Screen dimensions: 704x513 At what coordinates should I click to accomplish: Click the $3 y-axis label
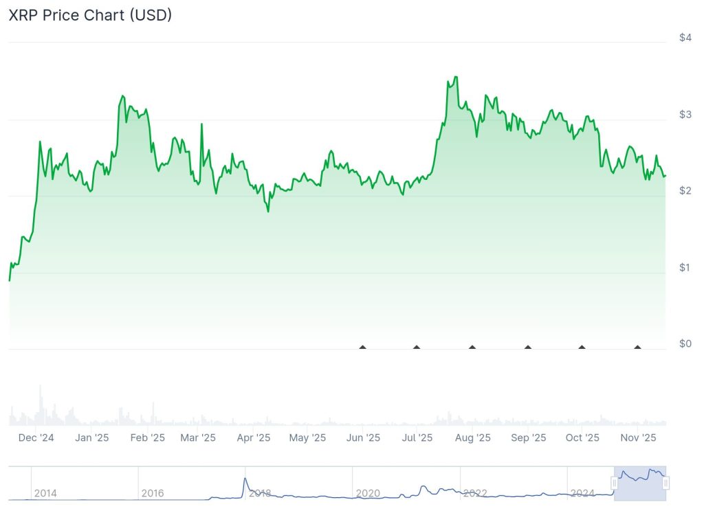tap(685, 114)
